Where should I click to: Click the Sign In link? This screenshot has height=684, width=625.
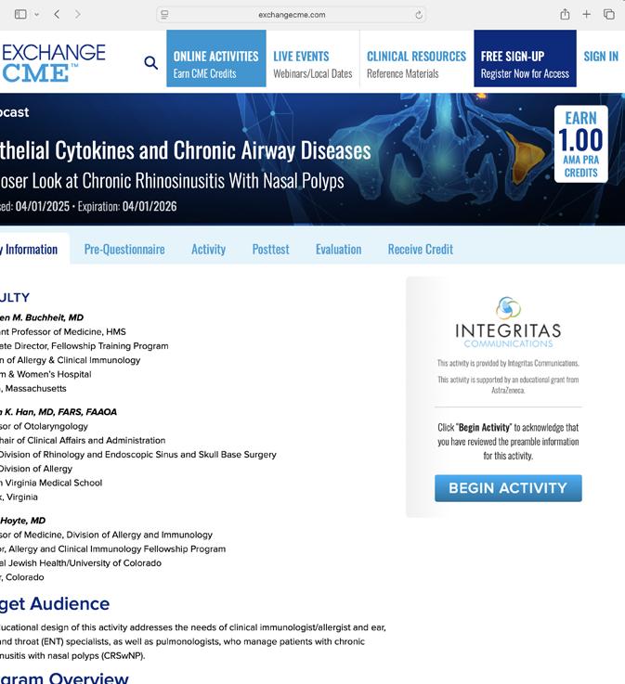(x=601, y=57)
